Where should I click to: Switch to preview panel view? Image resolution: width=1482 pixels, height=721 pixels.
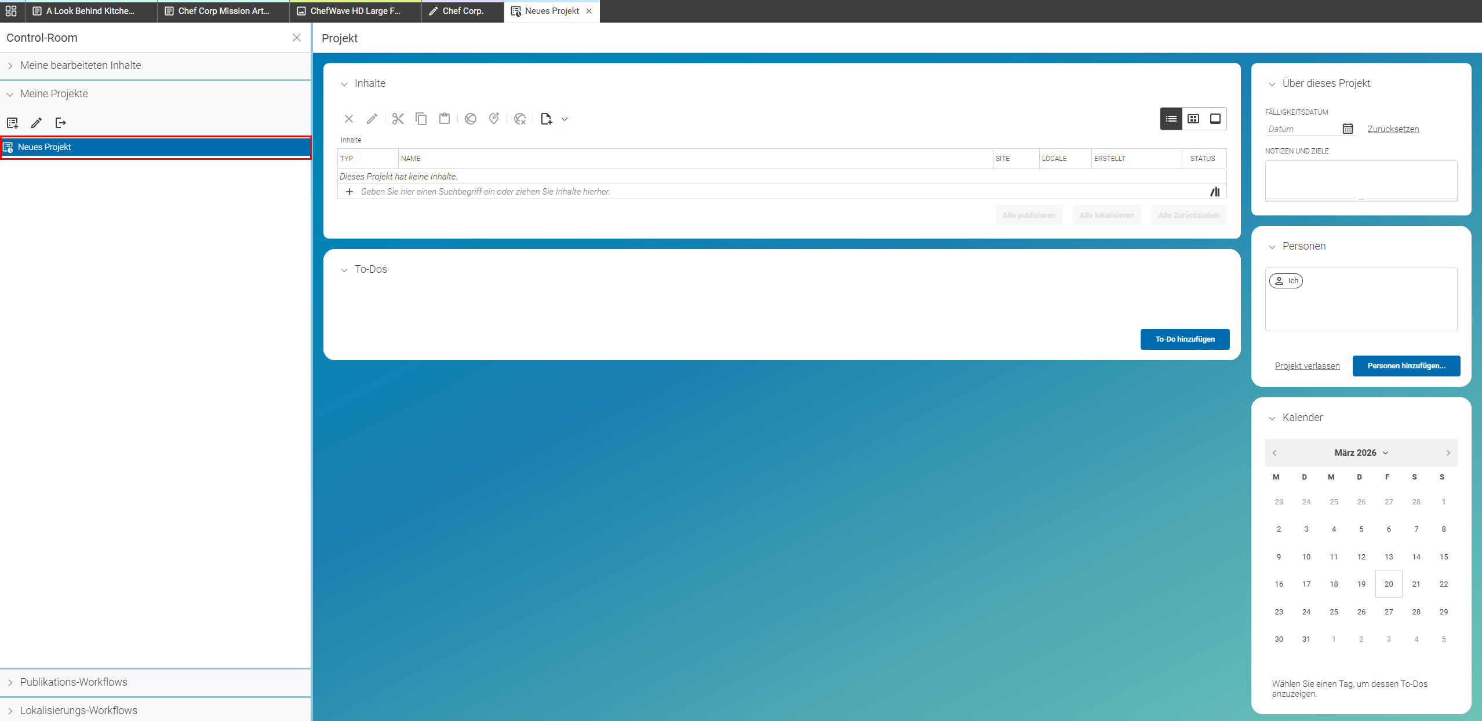click(1215, 119)
